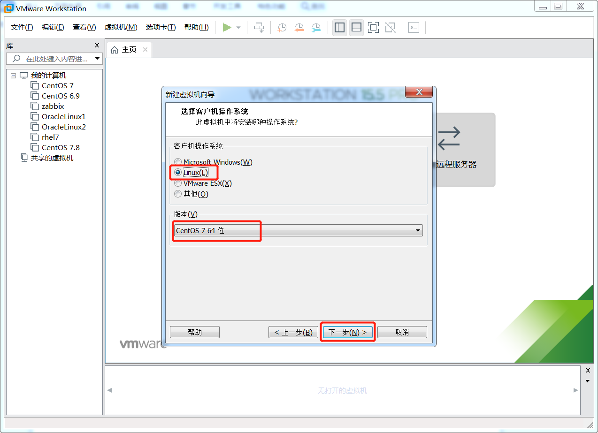Image resolution: width=598 pixels, height=433 pixels.
Task: Open the 编辑(E) menu
Action: 53,27
